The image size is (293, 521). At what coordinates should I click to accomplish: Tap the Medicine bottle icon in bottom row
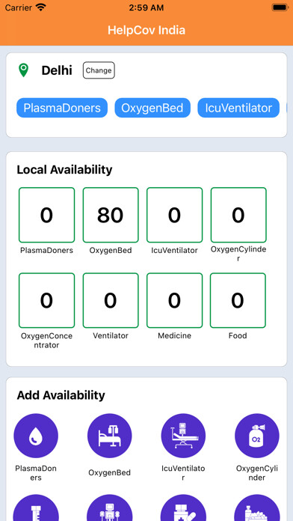(183, 508)
